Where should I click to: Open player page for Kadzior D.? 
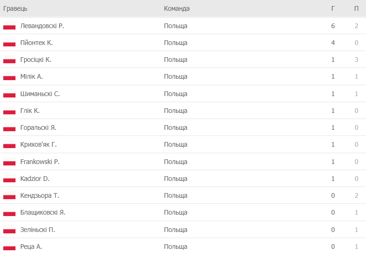[35, 179]
